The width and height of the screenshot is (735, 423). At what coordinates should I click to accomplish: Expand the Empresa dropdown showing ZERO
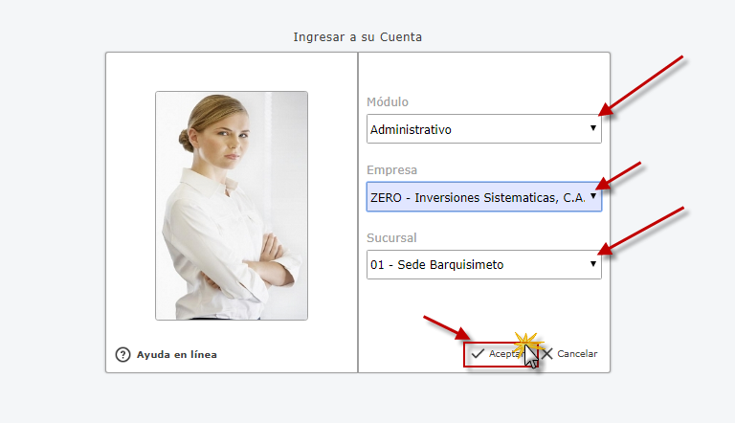[x=479, y=197]
